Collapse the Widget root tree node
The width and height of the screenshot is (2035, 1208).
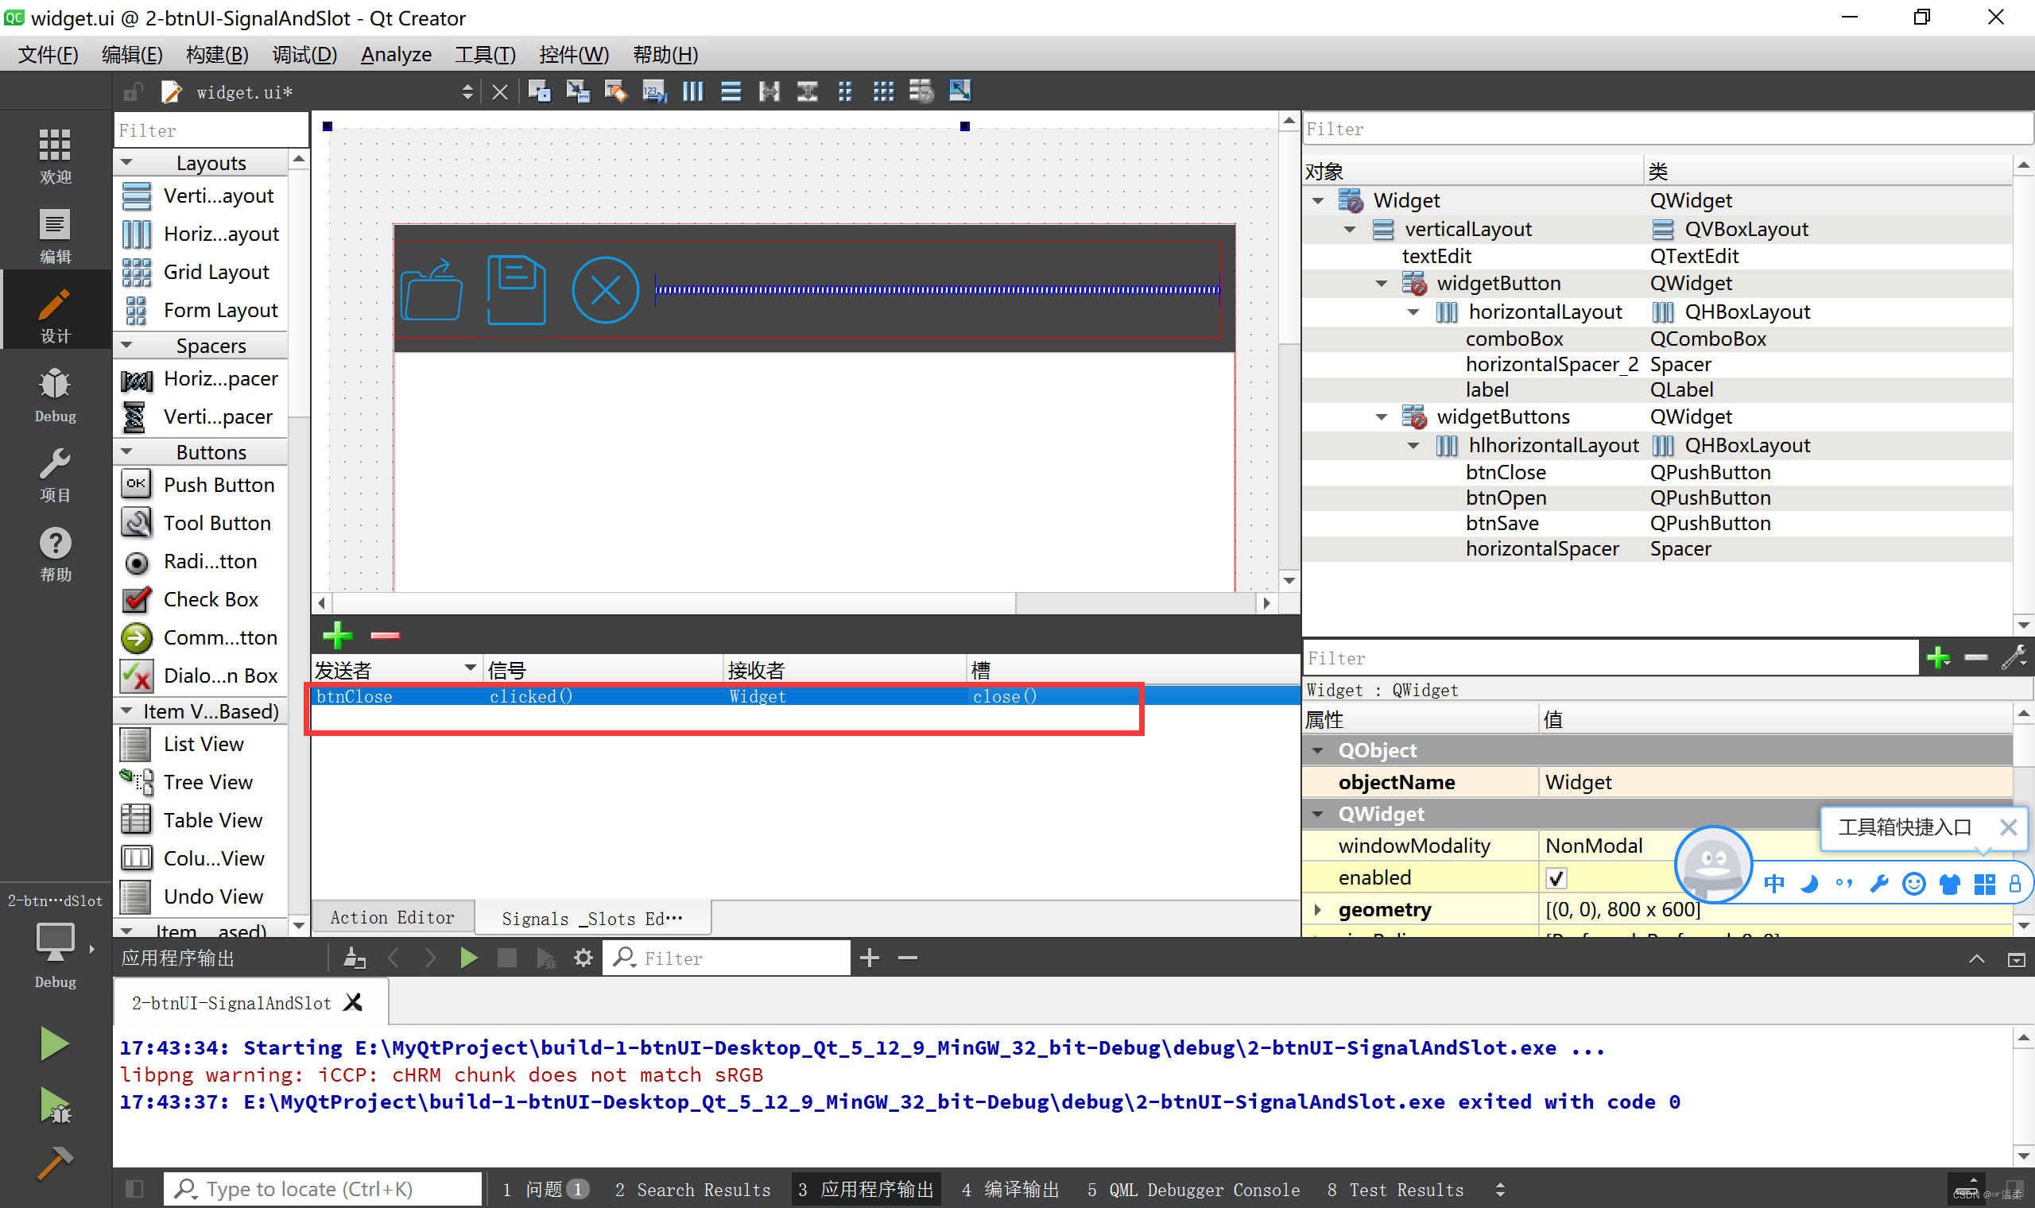pyautogui.click(x=1318, y=200)
